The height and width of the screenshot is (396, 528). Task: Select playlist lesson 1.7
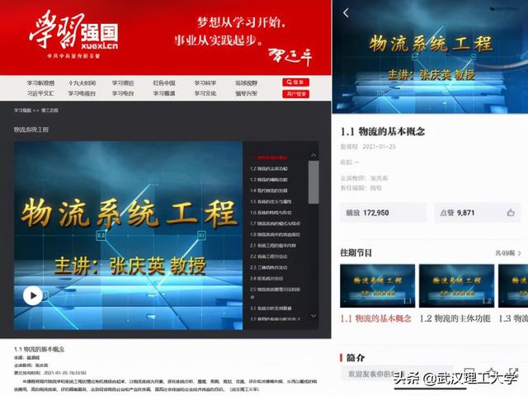pos(276,224)
